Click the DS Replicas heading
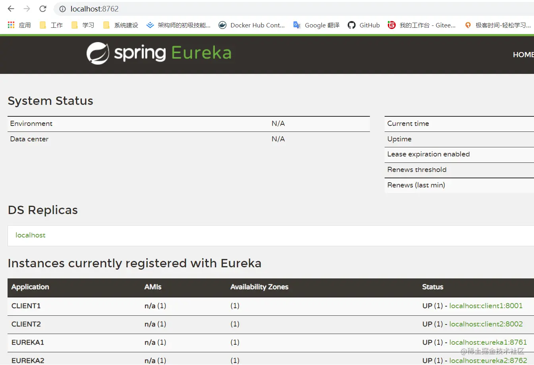The height and width of the screenshot is (365, 534). tap(43, 210)
